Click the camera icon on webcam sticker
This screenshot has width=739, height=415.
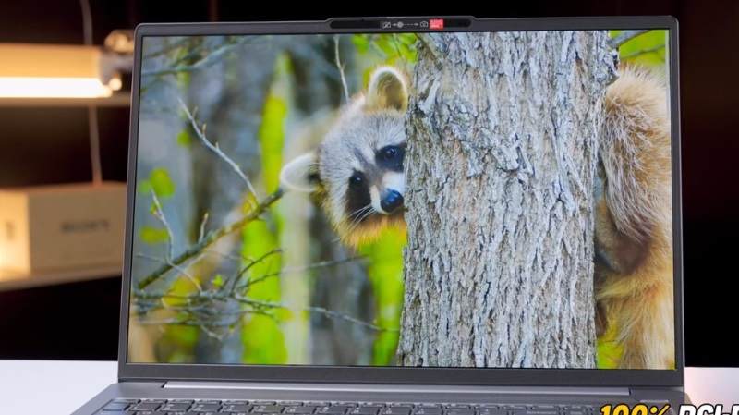423,24
